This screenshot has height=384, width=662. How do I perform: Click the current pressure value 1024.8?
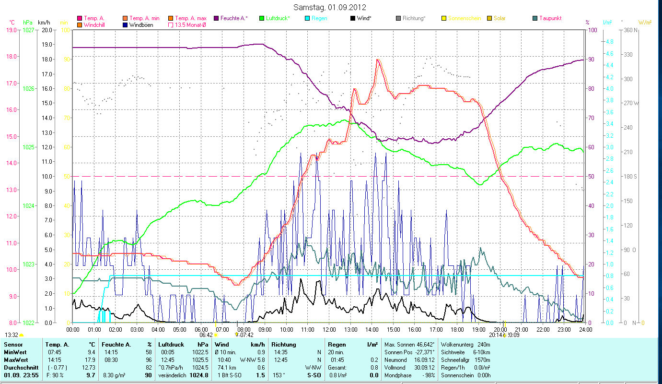pyautogui.click(x=199, y=375)
